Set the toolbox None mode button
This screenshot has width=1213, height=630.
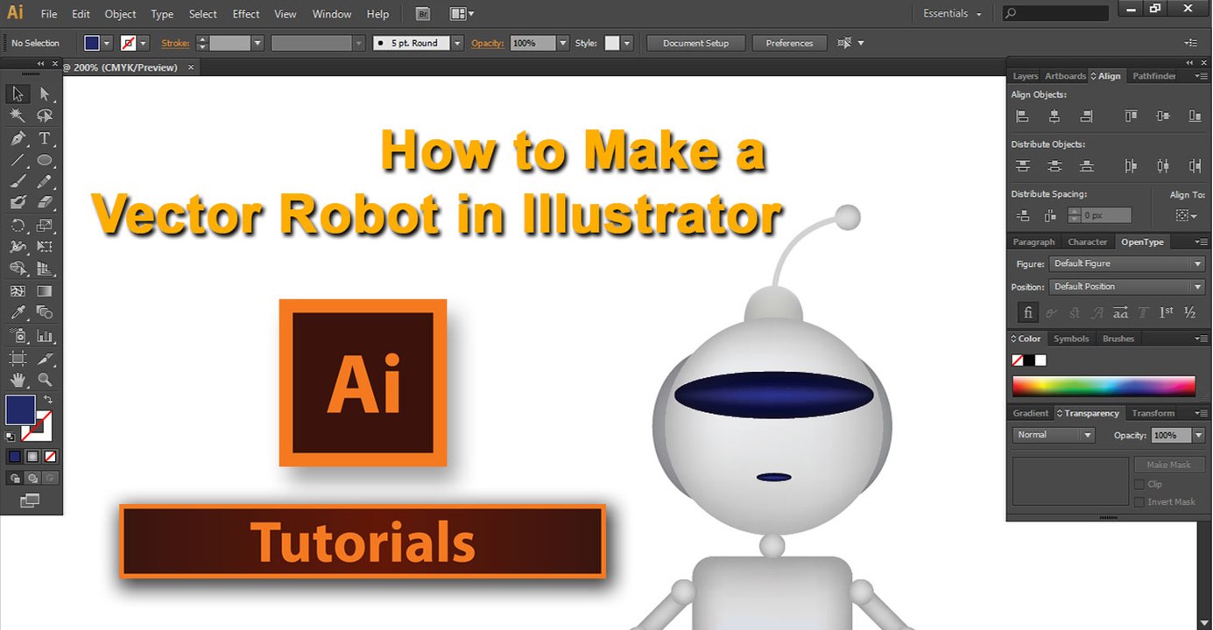[50, 456]
